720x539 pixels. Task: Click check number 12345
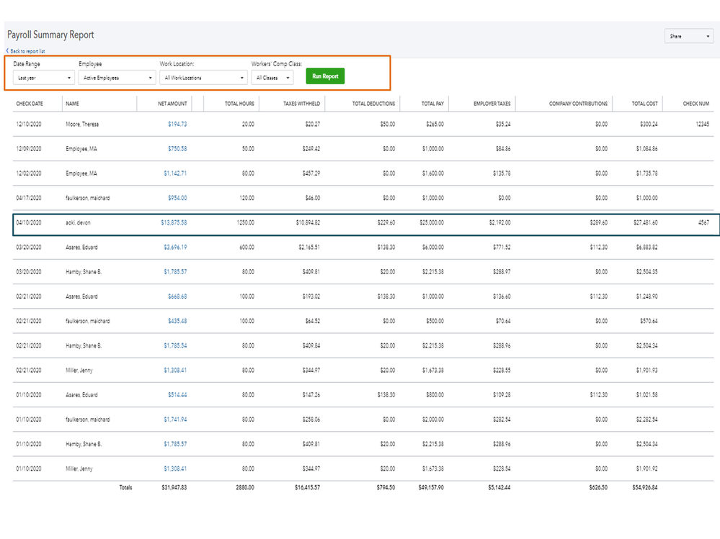click(702, 124)
